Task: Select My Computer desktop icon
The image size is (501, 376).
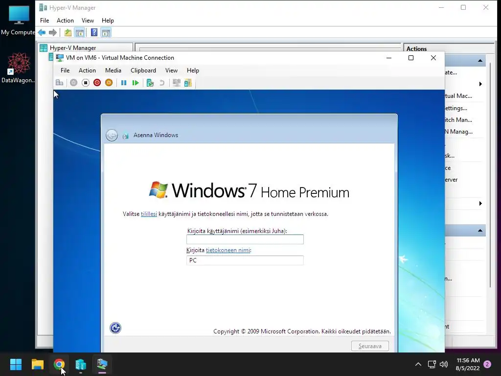Action: coord(18,21)
